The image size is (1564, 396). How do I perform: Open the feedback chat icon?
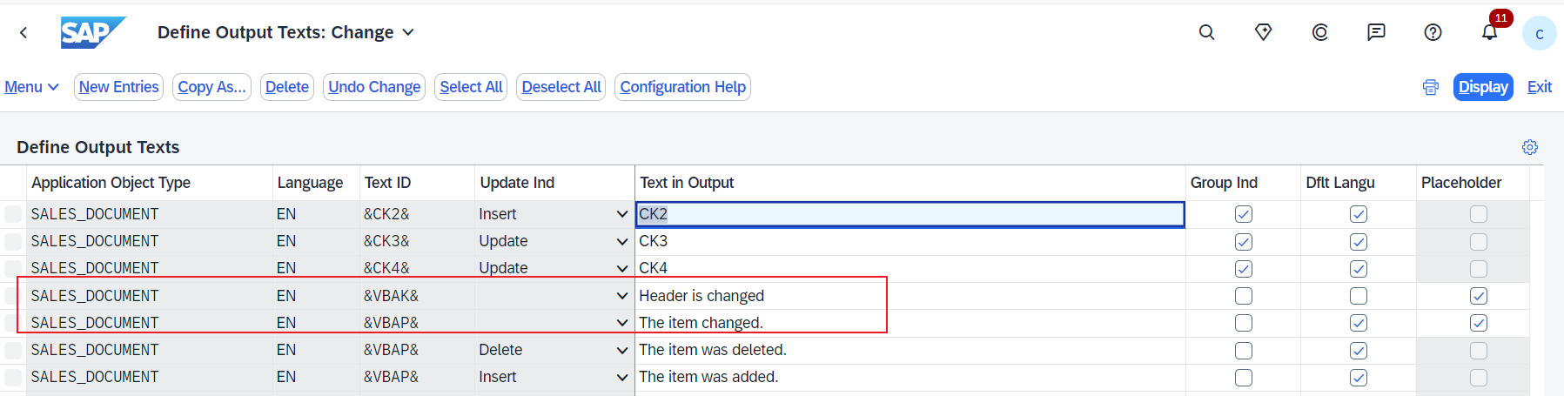pyautogui.click(x=1376, y=32)
